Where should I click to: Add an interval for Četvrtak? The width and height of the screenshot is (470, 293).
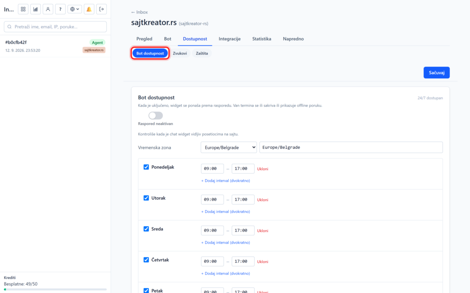coord(225,273)
